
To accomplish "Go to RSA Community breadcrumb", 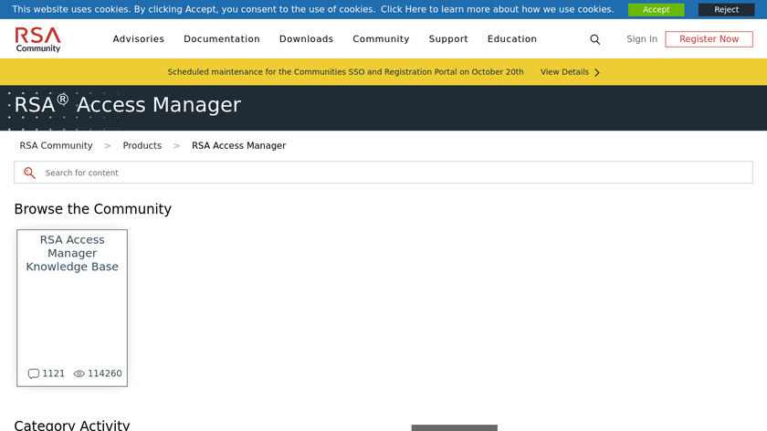I will 56,146.
